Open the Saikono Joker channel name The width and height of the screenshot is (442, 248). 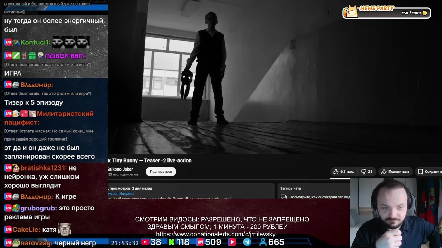coord(120,169)
